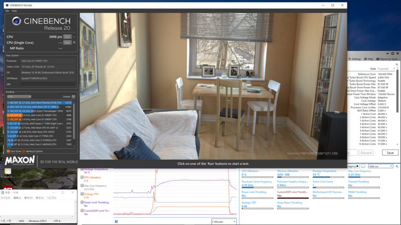The width and height of the screenshot is (401, 225).
Task: Collapse the Core Proposed section chevron
Action: 394,69
